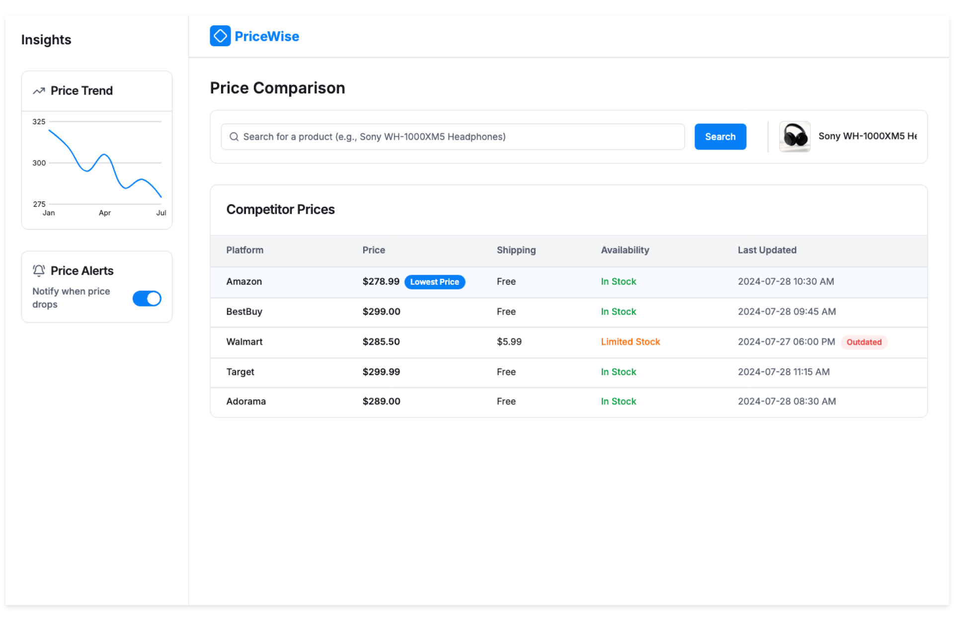Image resolution: width=954 pixels, height=620 pixels.
Task: Click the Price Trend arrow icon
Action: [39, 91]
